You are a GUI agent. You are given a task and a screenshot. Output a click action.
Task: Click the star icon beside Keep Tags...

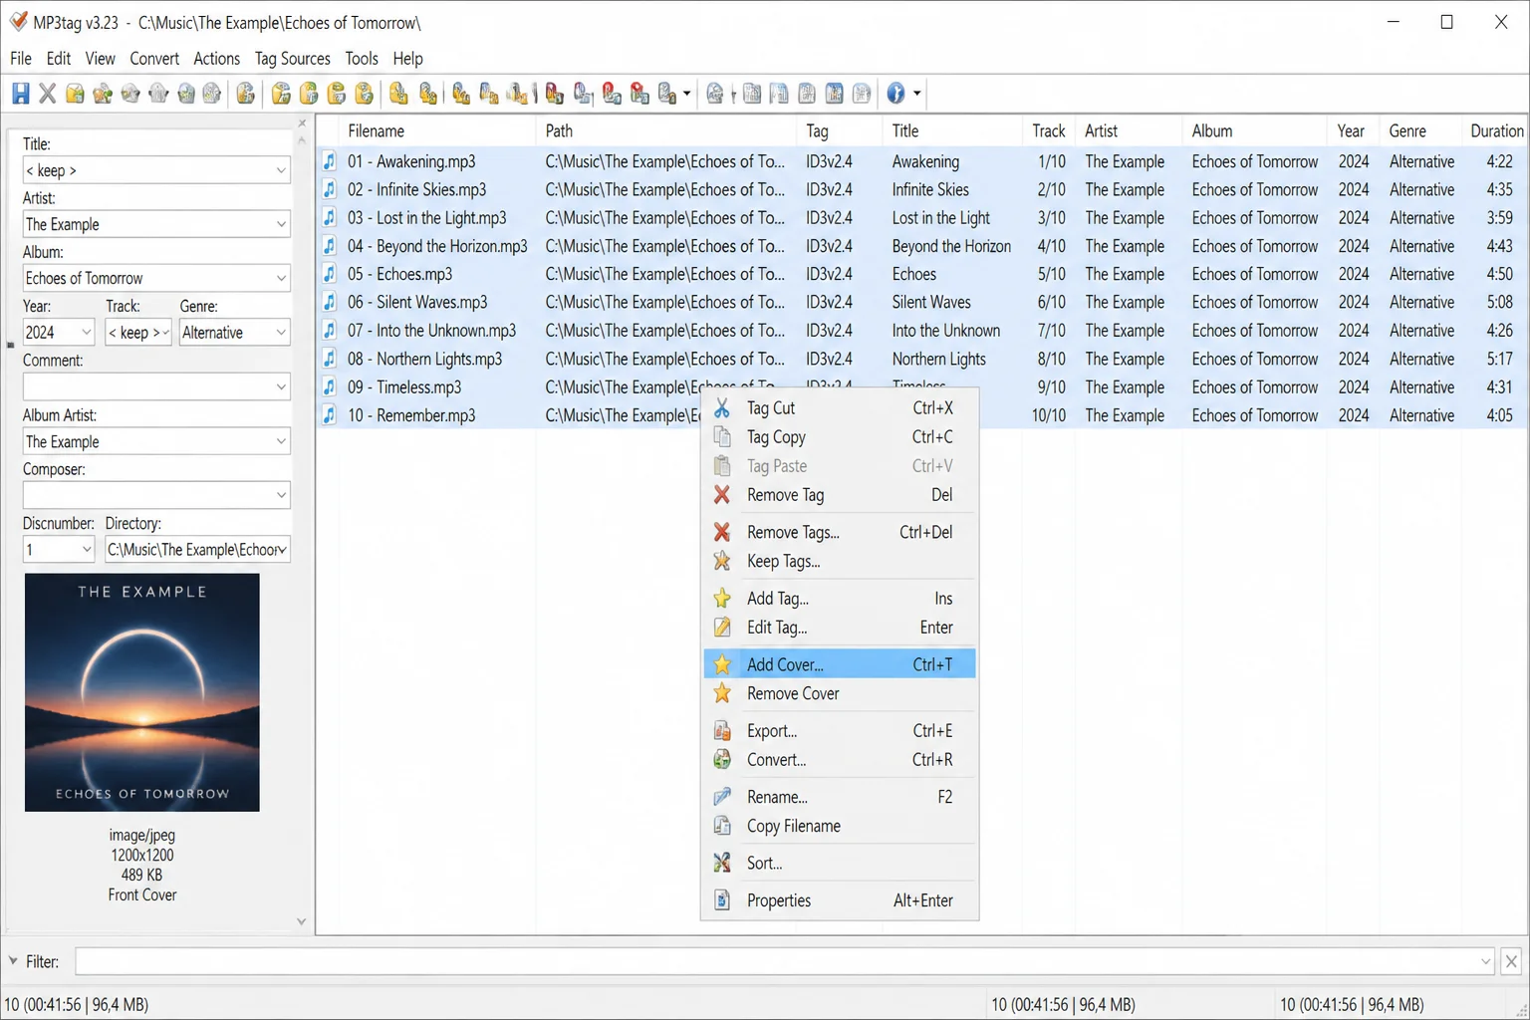pyautogui.click(x=722, y=562)
